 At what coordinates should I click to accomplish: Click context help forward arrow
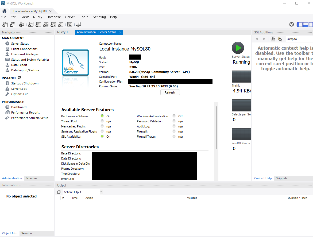[264, 39]
